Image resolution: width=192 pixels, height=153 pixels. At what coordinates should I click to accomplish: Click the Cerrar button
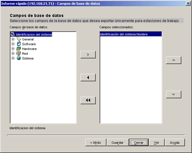[138, 142]
